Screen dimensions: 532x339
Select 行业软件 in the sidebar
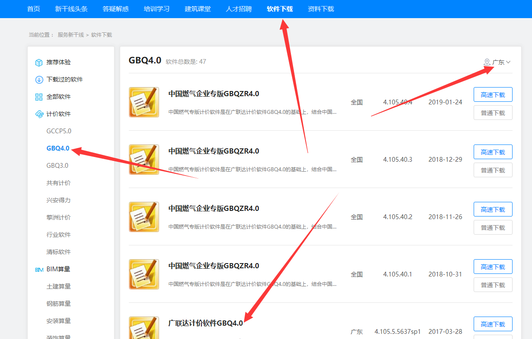click(x=59, y=235)
